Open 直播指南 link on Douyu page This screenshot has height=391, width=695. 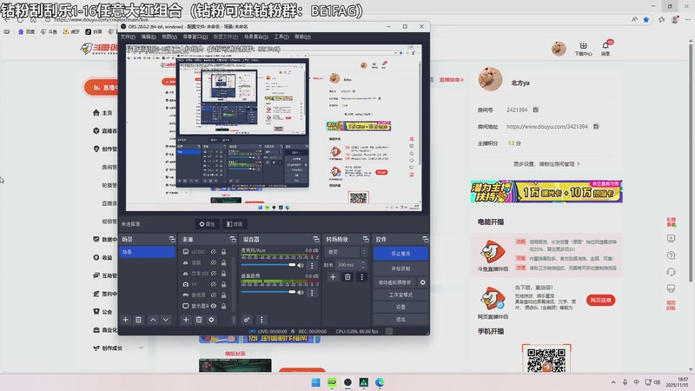click(x=451, y=80)
